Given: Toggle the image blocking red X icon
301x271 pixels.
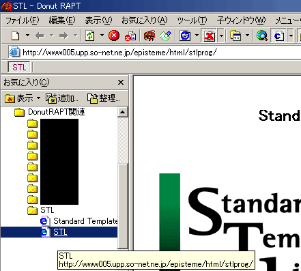Looking at the screenshot, I should (x=209, y=35).
